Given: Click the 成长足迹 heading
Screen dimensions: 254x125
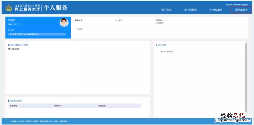Looking at the screenshot, I should coord(161,45).
